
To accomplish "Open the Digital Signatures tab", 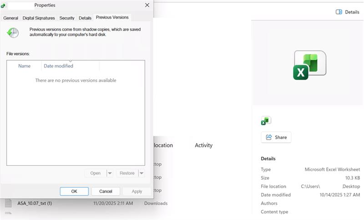I will (x=39, y=18).
